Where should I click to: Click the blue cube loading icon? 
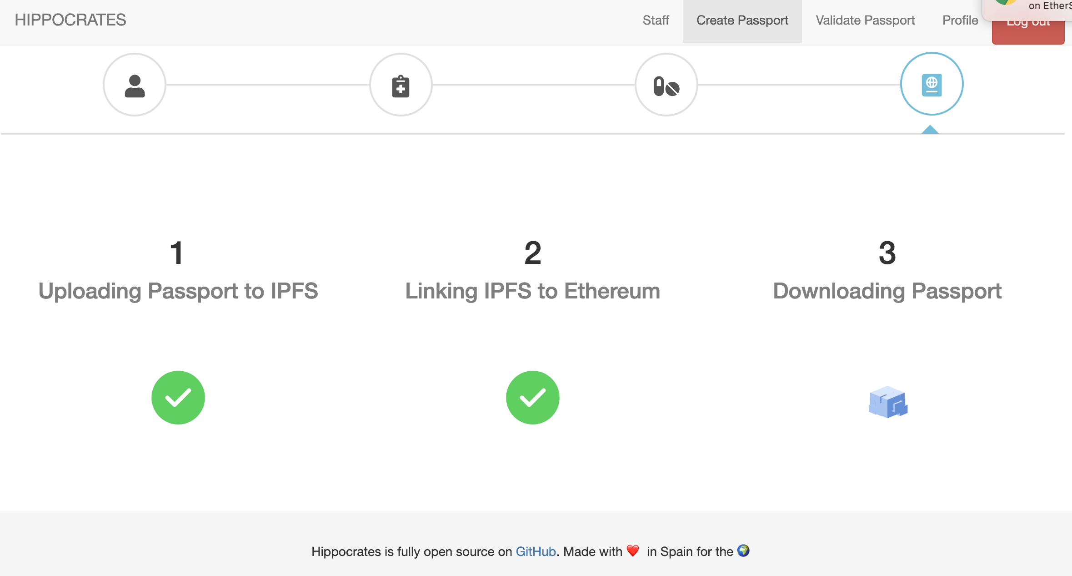click(888, 402)
